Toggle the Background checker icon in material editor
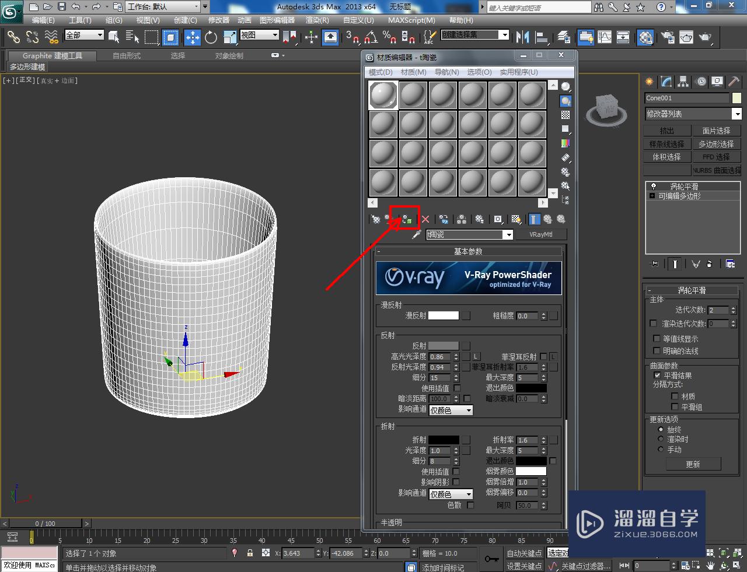Image resolution: width=747 pixels, height=572 pixels. click(565, 115)
